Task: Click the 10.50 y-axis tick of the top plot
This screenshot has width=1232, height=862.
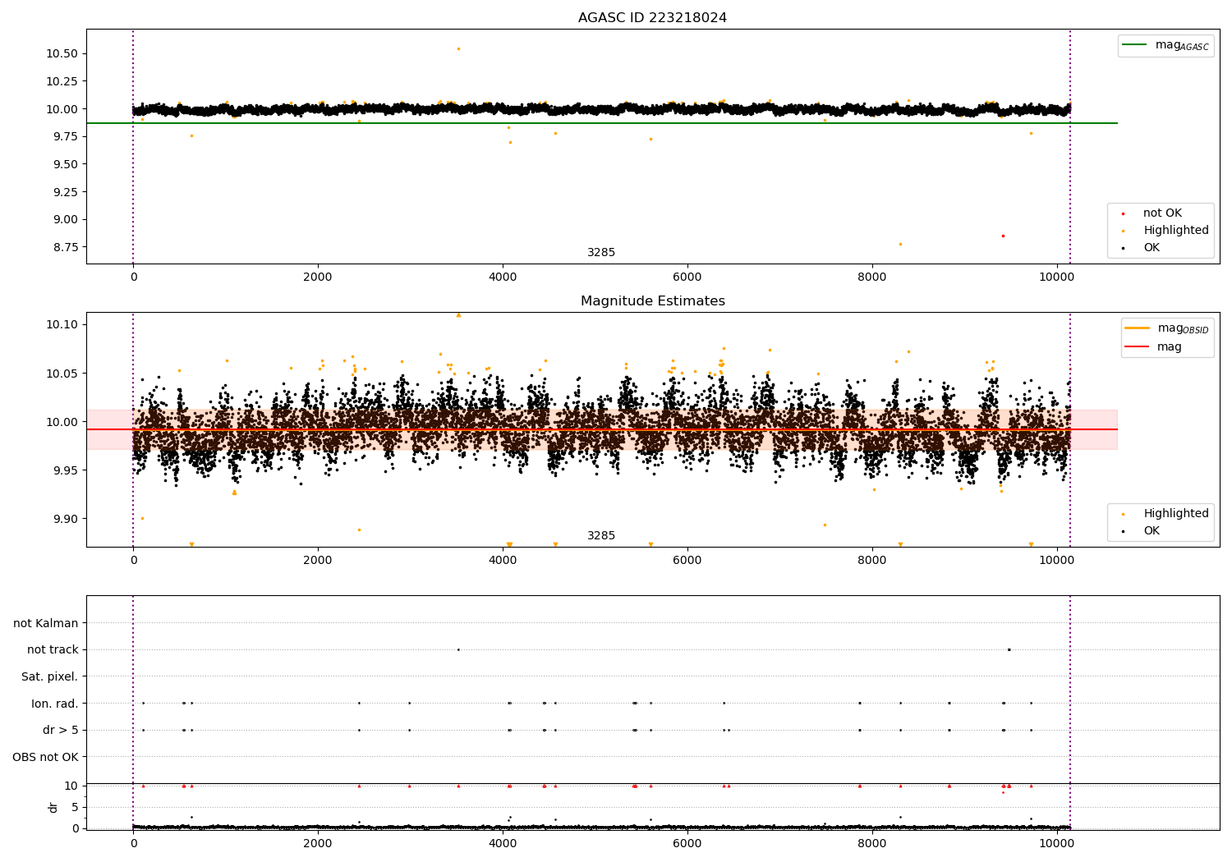Action: pos(62,53)
